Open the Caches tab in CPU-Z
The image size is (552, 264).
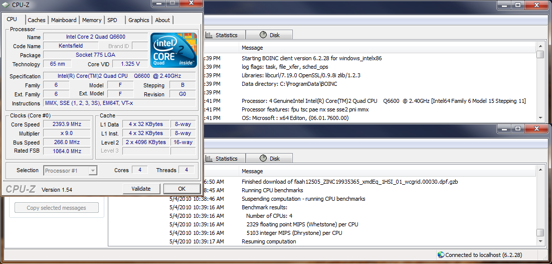[x=37, y=20]
